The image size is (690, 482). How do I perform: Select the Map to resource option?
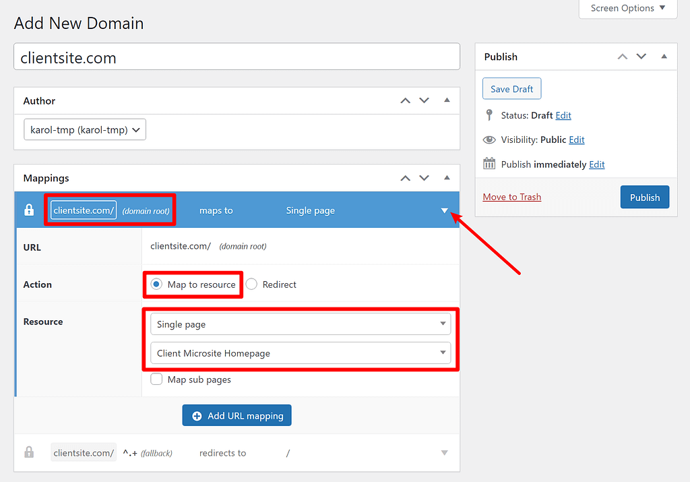tap(155, 284)
